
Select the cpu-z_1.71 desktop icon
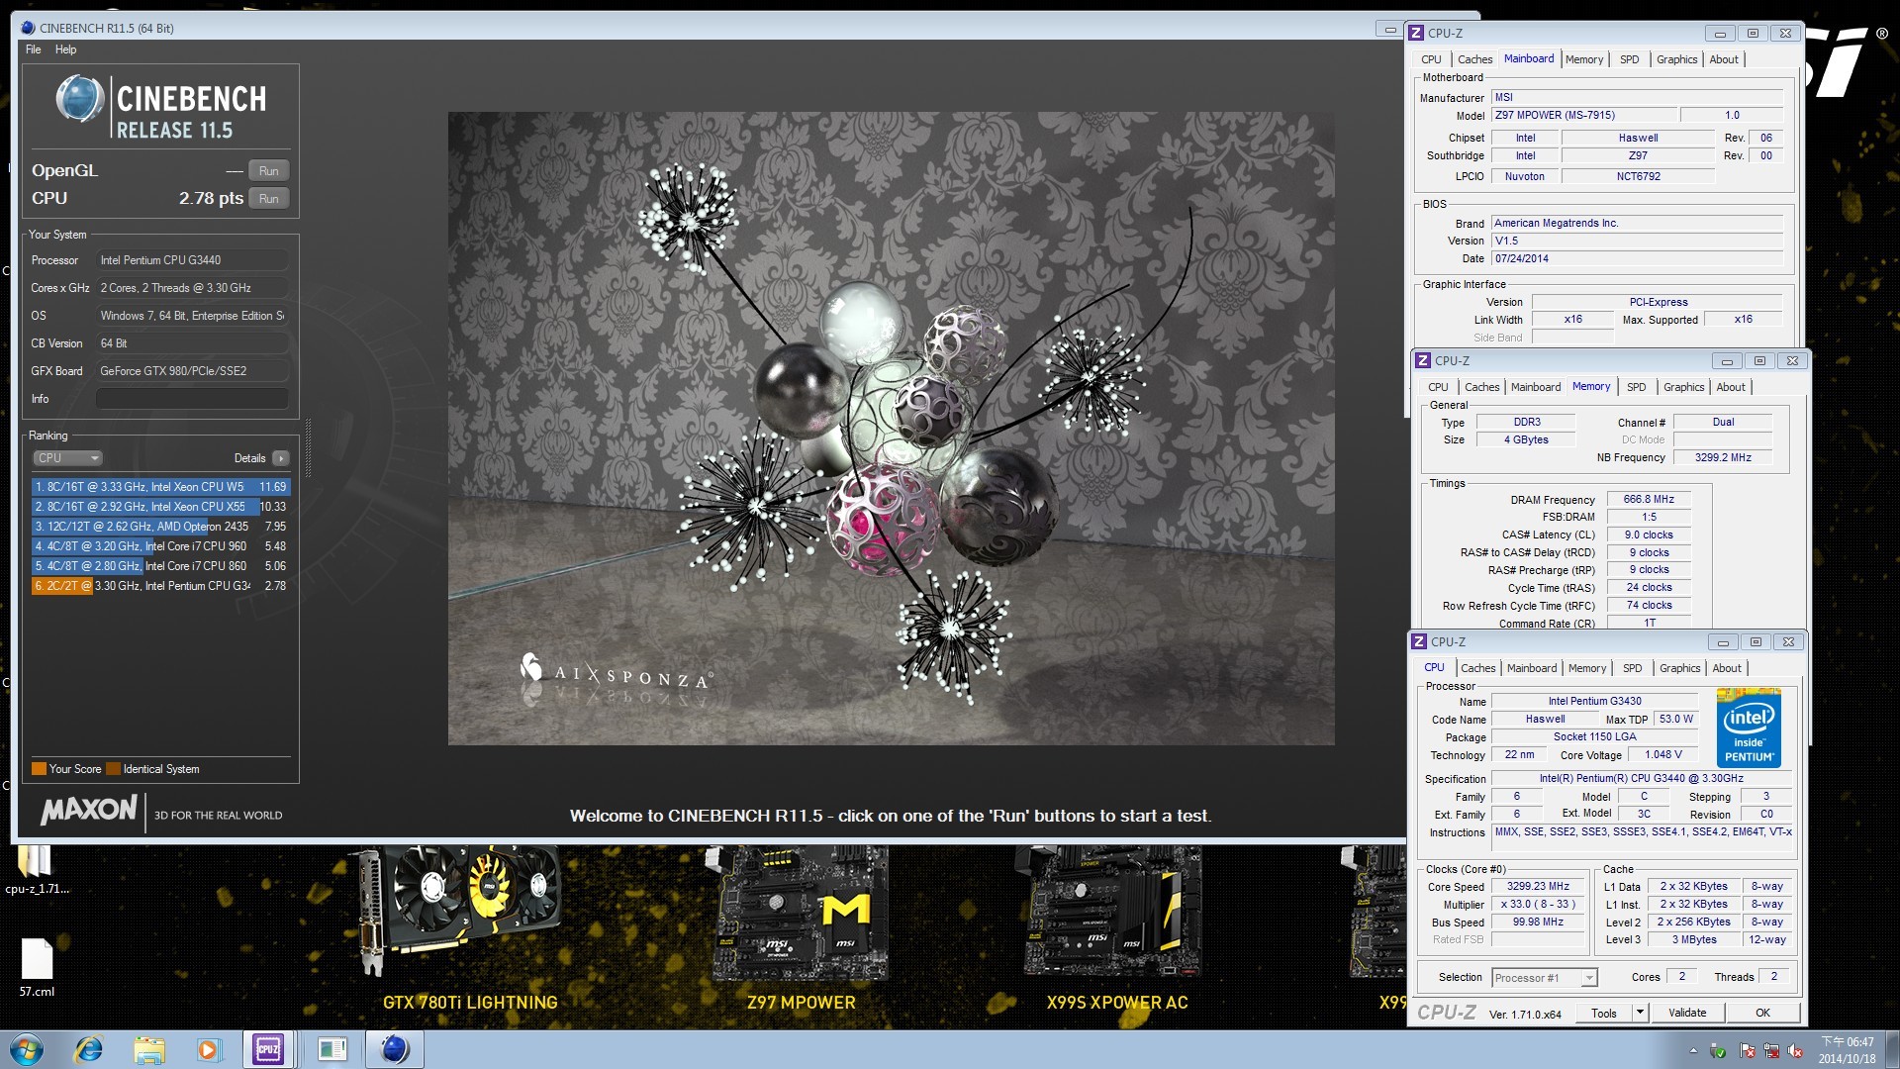37,869
